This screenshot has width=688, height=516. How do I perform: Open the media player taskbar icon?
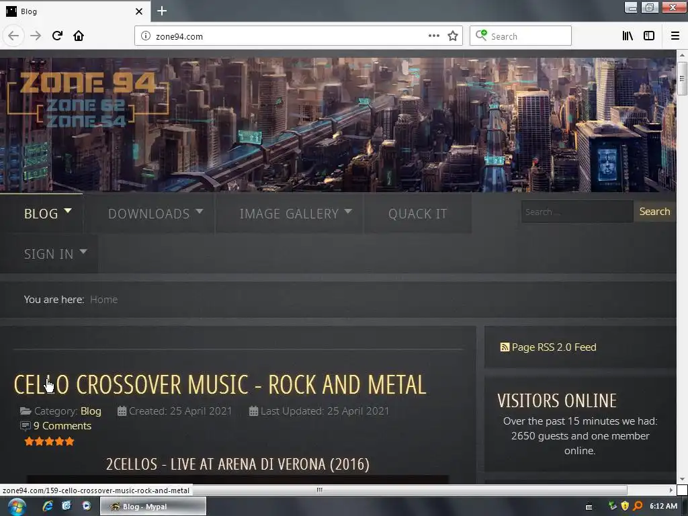[87, 506]
